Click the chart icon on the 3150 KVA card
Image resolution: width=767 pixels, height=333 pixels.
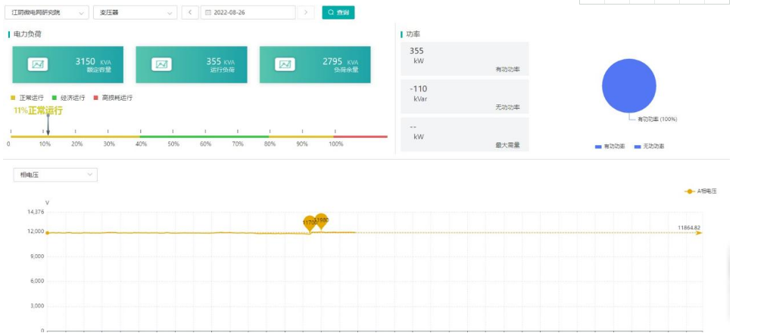tap(38, 64)
